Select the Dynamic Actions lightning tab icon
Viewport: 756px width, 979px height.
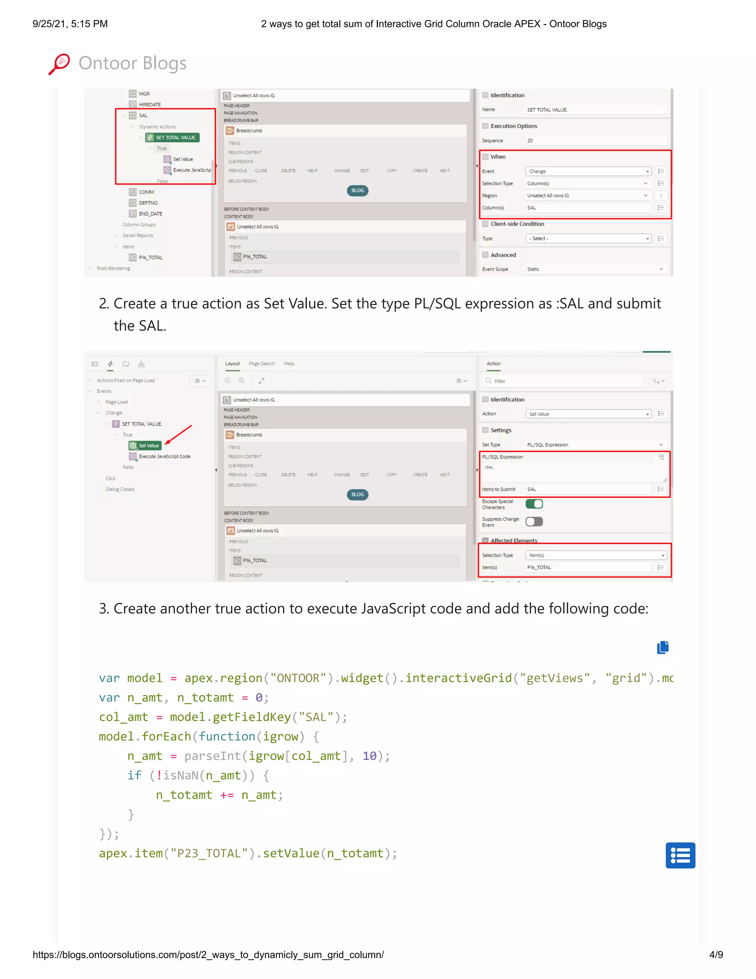pos(110,364)
